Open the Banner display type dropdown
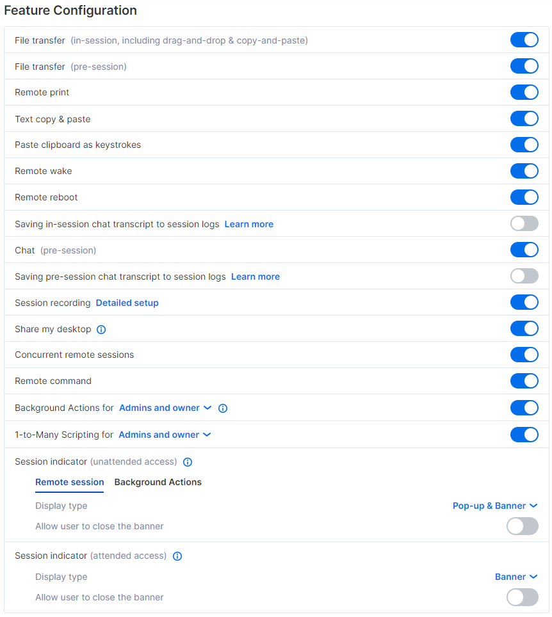Image resolution: width=552 pixels, height=617 pixels. pyautogui.click(x=516, y=577)
